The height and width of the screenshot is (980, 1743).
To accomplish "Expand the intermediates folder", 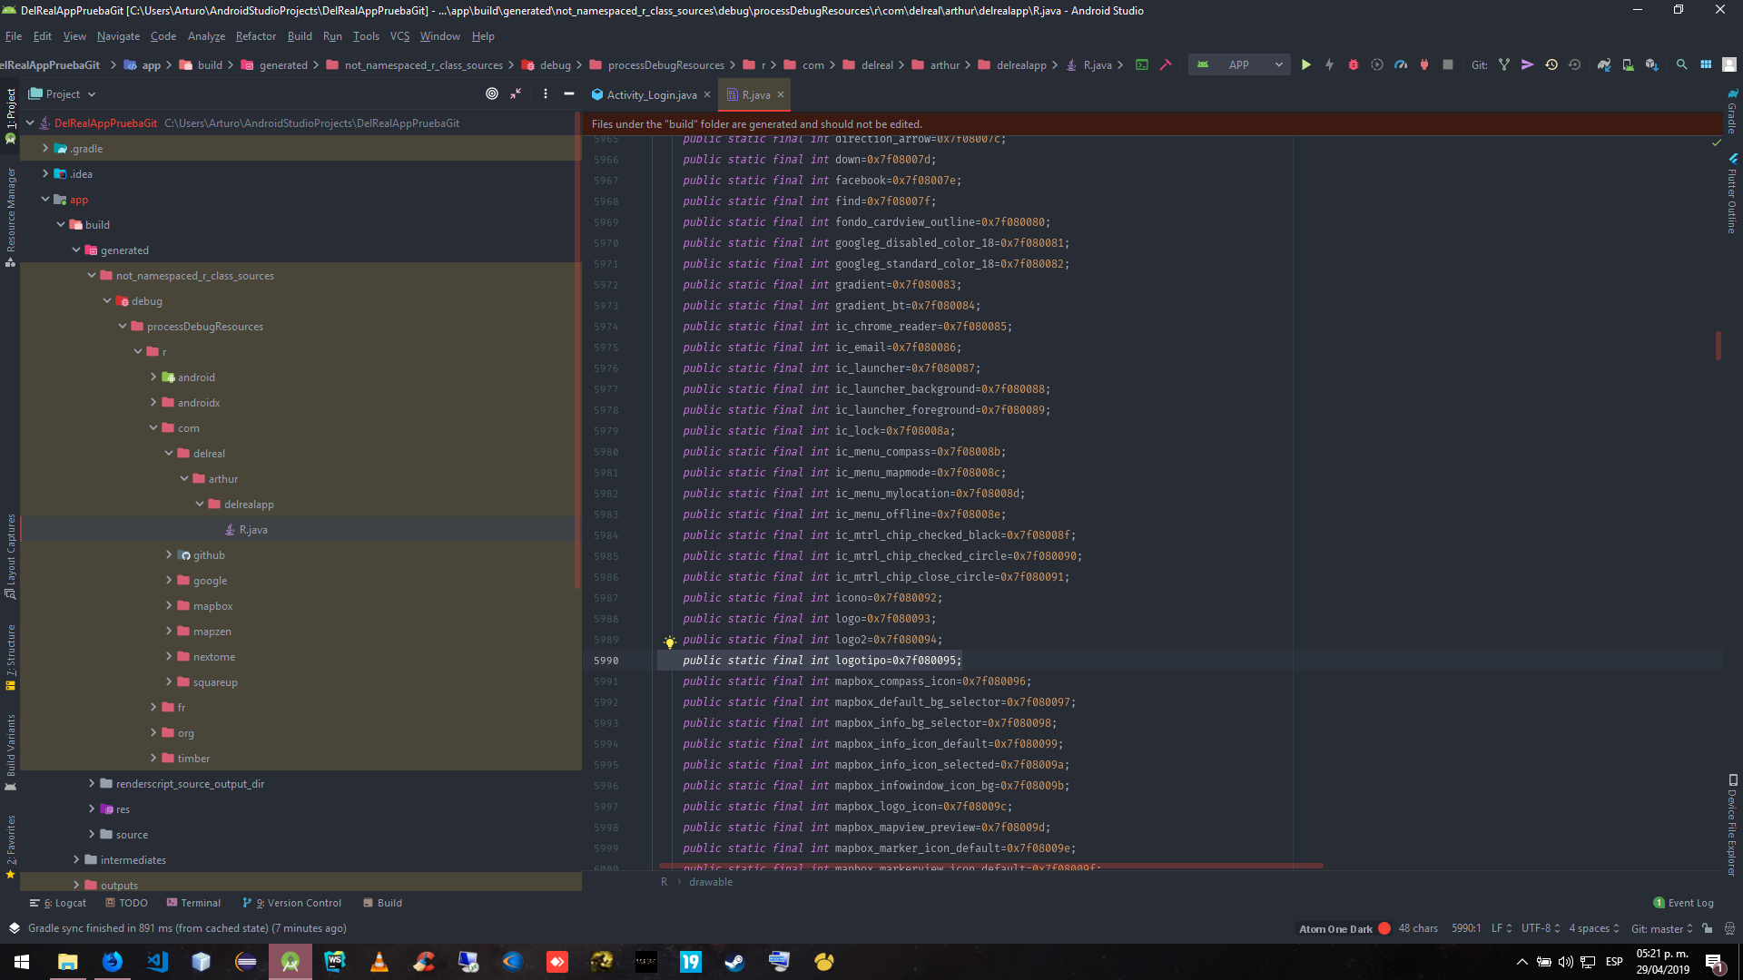I will coord(76,859).
